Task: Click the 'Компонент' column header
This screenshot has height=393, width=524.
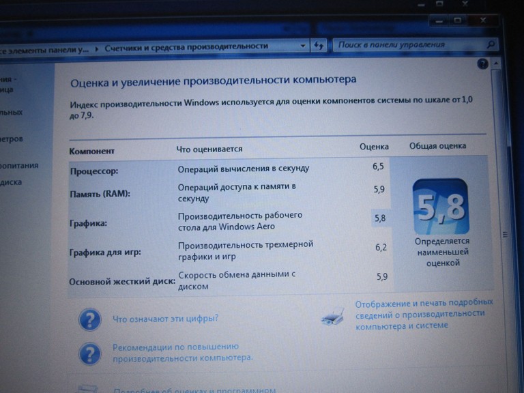Action: 91,151
